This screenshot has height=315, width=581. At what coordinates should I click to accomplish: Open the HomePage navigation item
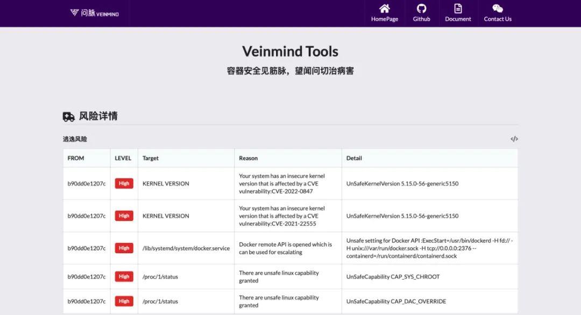(x=384, y=19)
